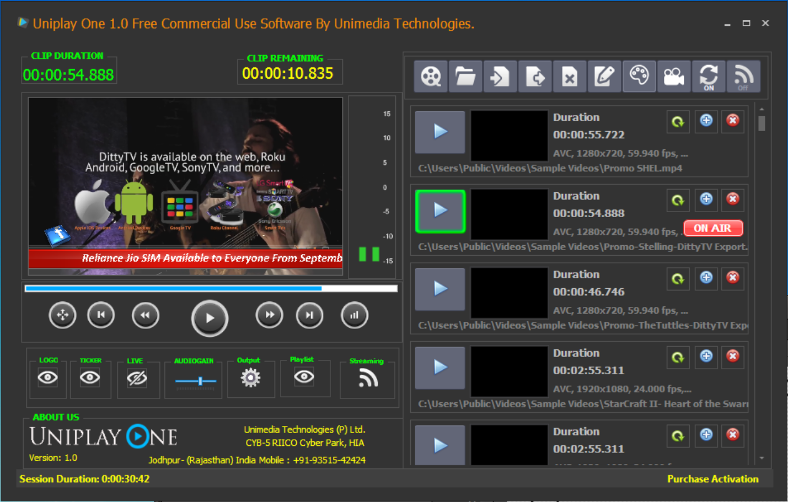
Task: Play the StarCraft II Heart of the Swarm clip
Action: point(440,368)
